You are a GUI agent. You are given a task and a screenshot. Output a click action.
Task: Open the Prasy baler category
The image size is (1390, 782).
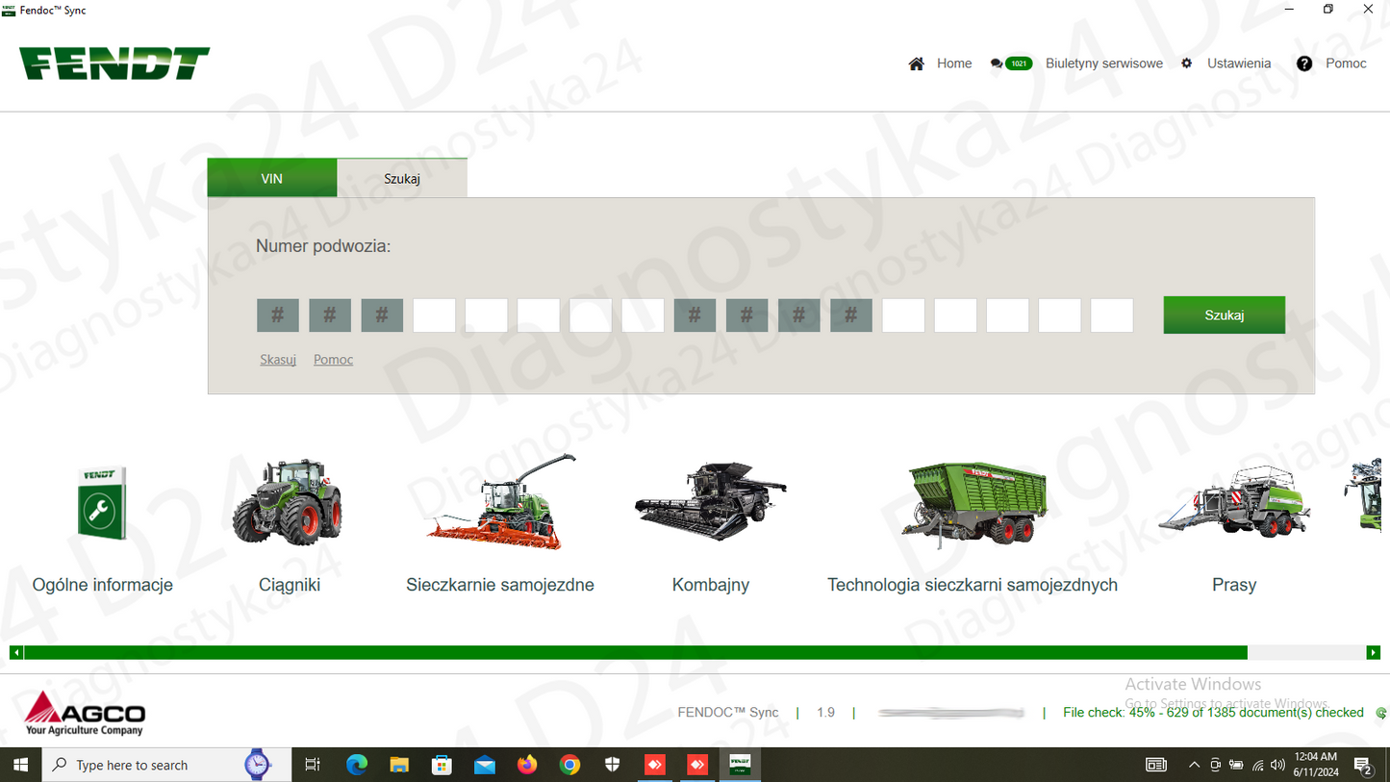tap(1234, 500)
